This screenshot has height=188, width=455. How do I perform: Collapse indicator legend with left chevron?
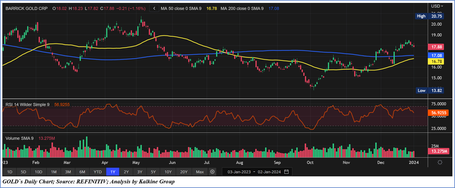click(x=154, y=8)
